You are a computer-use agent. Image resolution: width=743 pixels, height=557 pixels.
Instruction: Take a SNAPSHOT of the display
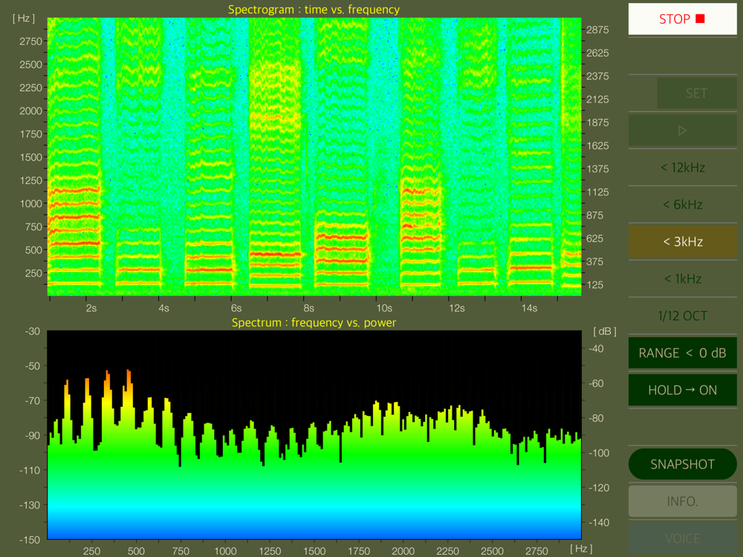pos(682,464)
